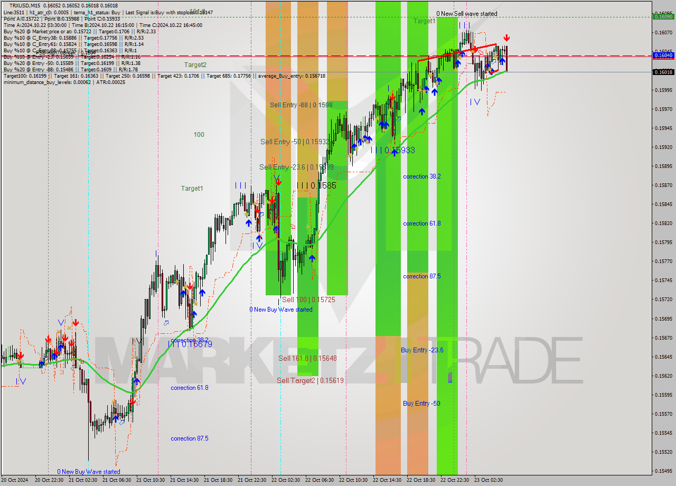The height and width of the screenshot is (486, 676).
Task: Click the blue 0.16040 price tag
Action: pyautogui.click(x=663, y=55)
